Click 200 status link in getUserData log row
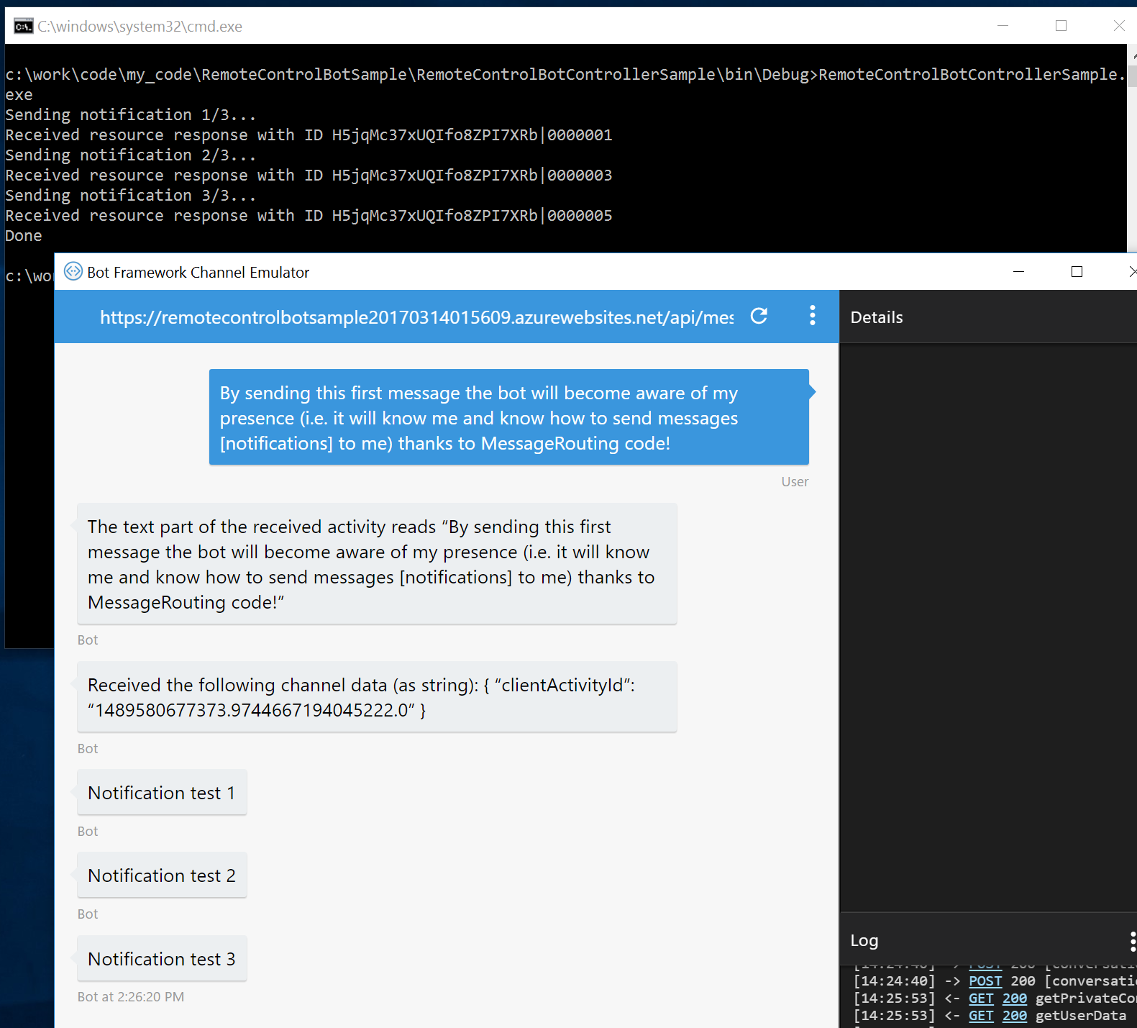The width and height of the screenshot is (1137, 1028). pos(1015,1015)
